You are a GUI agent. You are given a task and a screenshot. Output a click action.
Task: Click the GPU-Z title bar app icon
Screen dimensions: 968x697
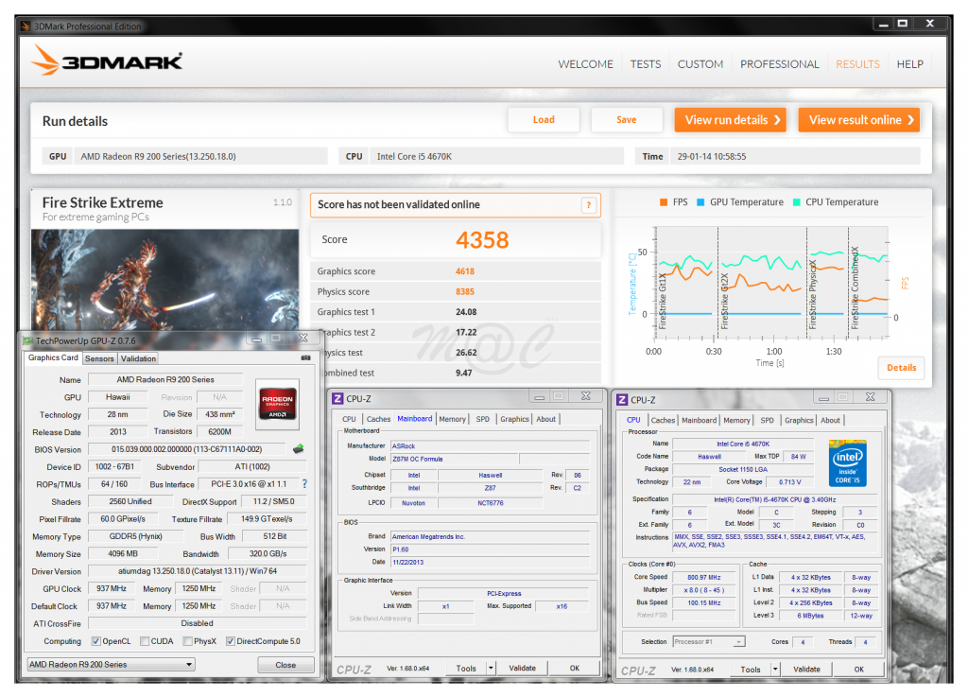tap(28, 339)
